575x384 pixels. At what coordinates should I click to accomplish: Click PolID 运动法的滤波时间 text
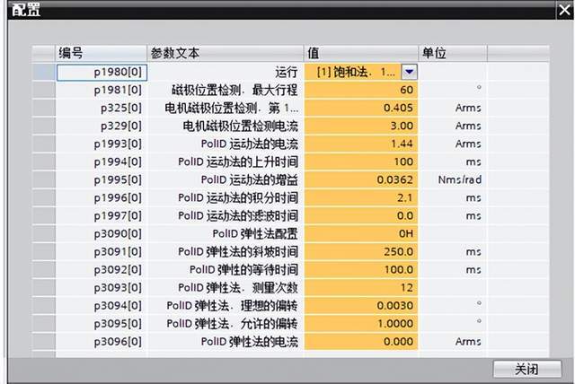coord(238,215)
